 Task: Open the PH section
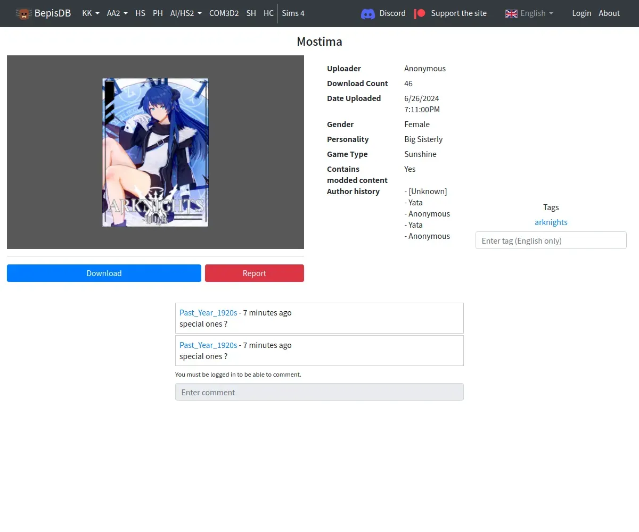(x=158, y=13)
